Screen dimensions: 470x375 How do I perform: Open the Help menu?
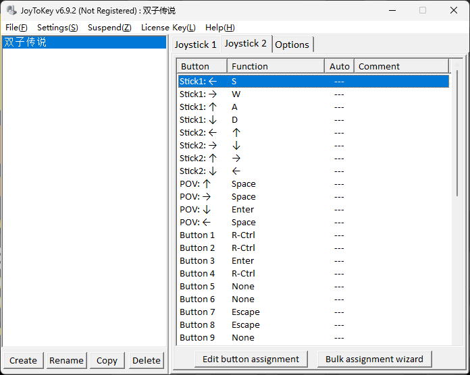(220, 28)
